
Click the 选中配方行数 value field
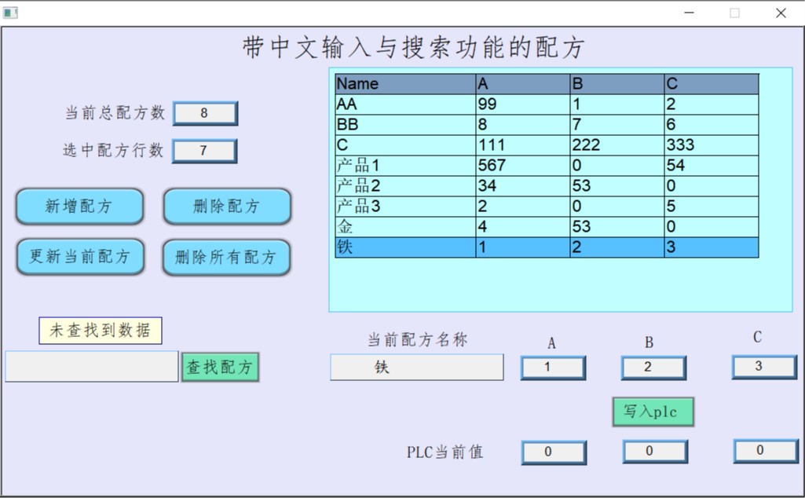[204, 151]
